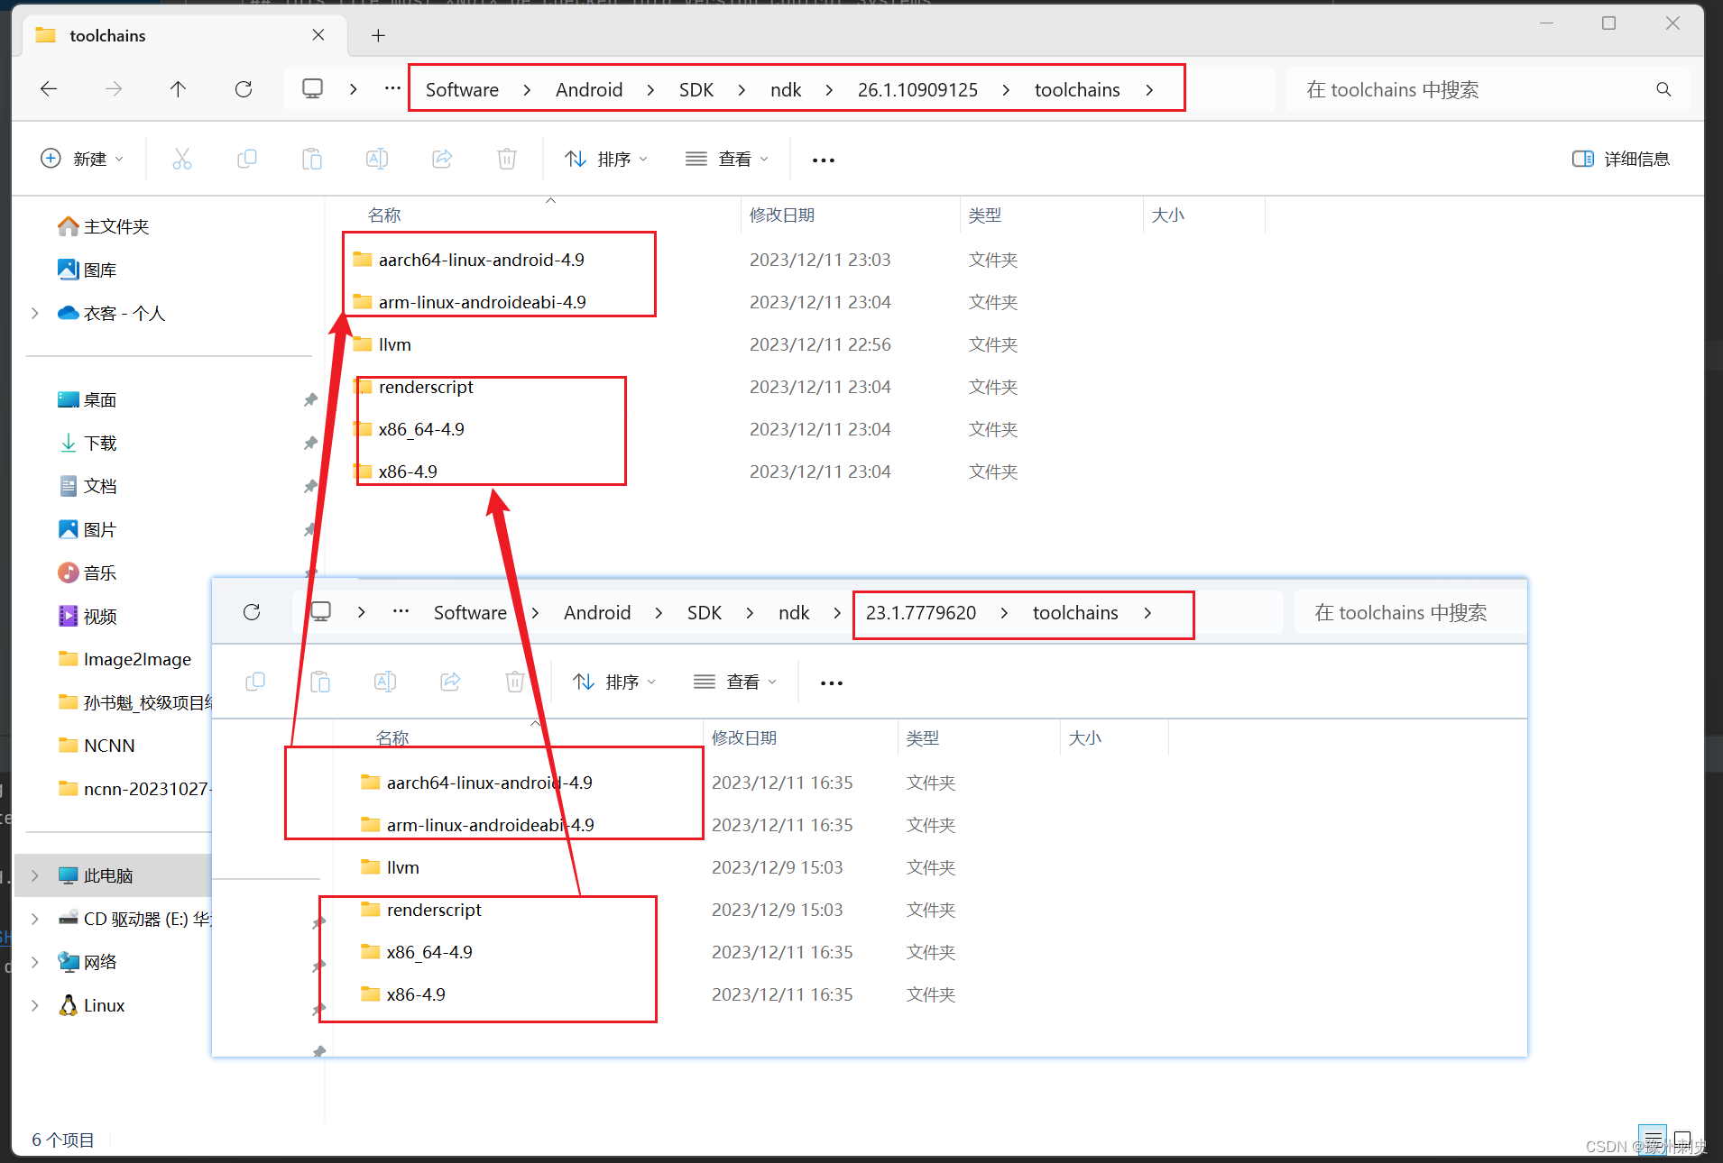Click Android in the top address bar
Screen dimensions: 1723x1163
589,89
